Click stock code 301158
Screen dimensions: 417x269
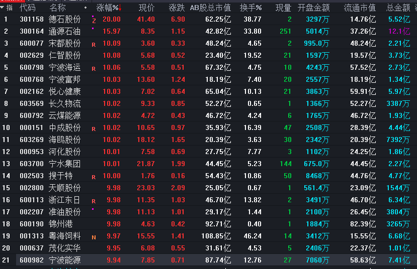point(32,19)
